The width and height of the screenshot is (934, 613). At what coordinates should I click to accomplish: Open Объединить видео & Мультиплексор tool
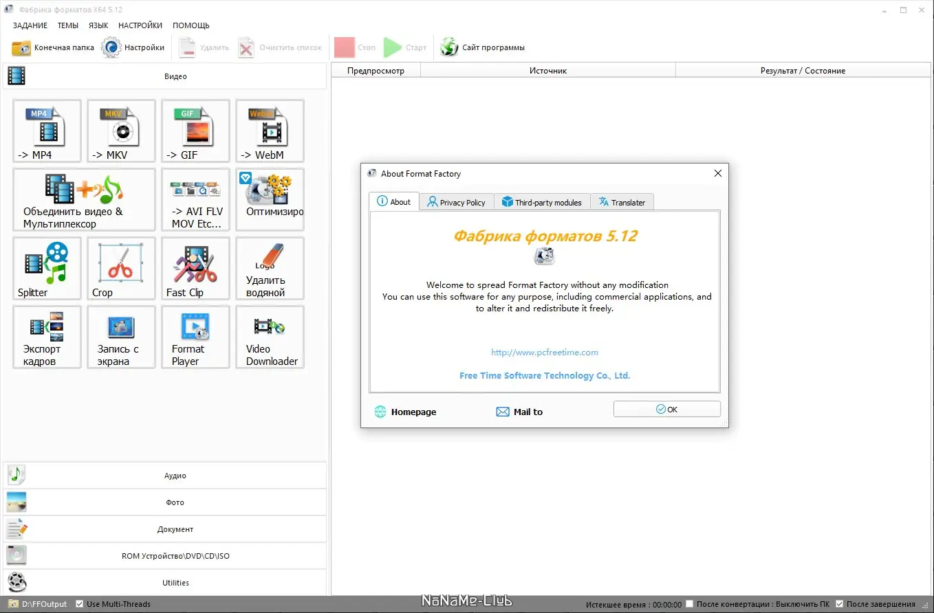pos(84,199)
